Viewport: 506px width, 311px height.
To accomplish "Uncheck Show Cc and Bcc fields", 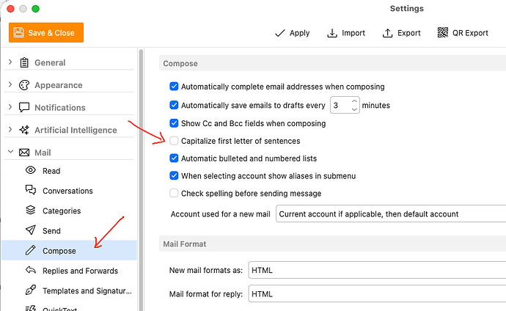I will click(174, 123).
